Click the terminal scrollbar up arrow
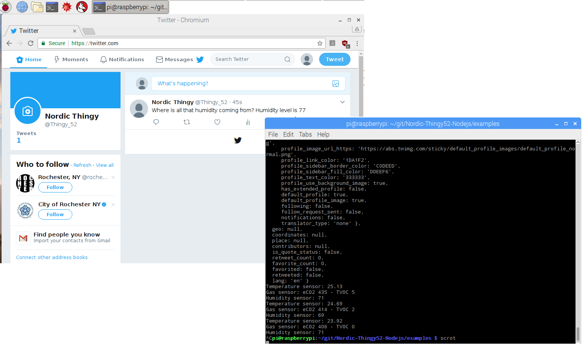 click(578, 142)
